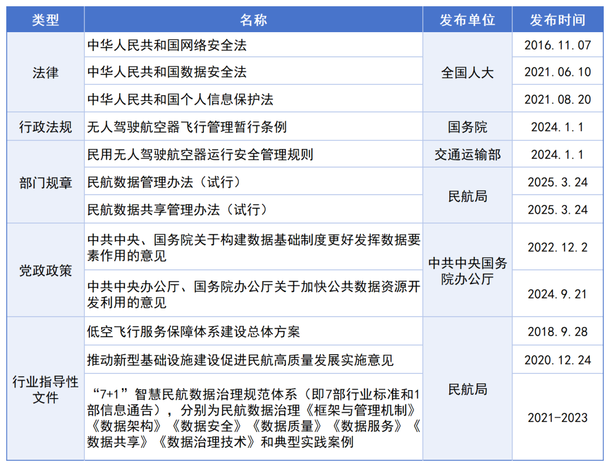Click the 法律 category cell
Viewport: 610px width, 467px height.
click(45, 72)
